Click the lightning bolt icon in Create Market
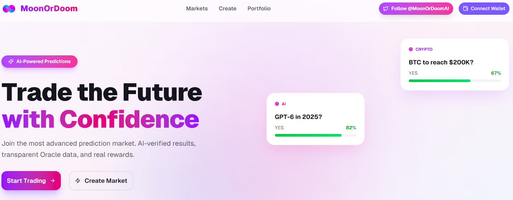 point(78,181)
